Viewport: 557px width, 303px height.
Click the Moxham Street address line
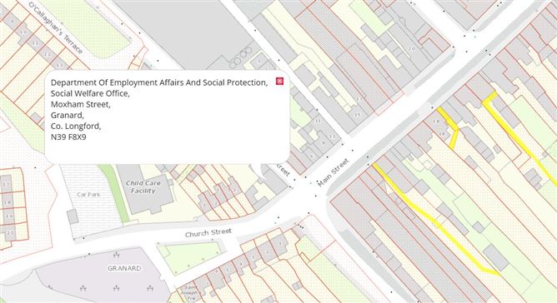pyautogui.click(x=81, y=104)
